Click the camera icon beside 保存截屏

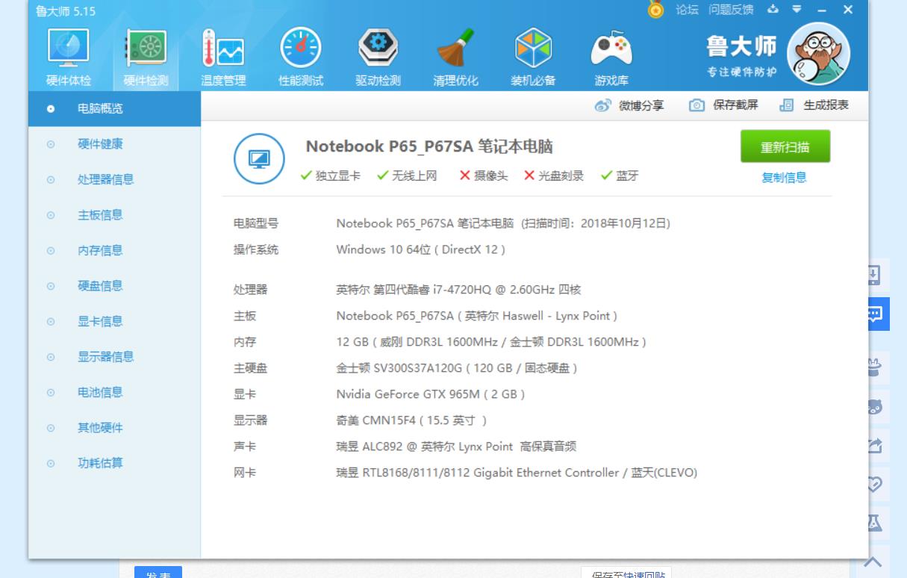coord(696,105)
